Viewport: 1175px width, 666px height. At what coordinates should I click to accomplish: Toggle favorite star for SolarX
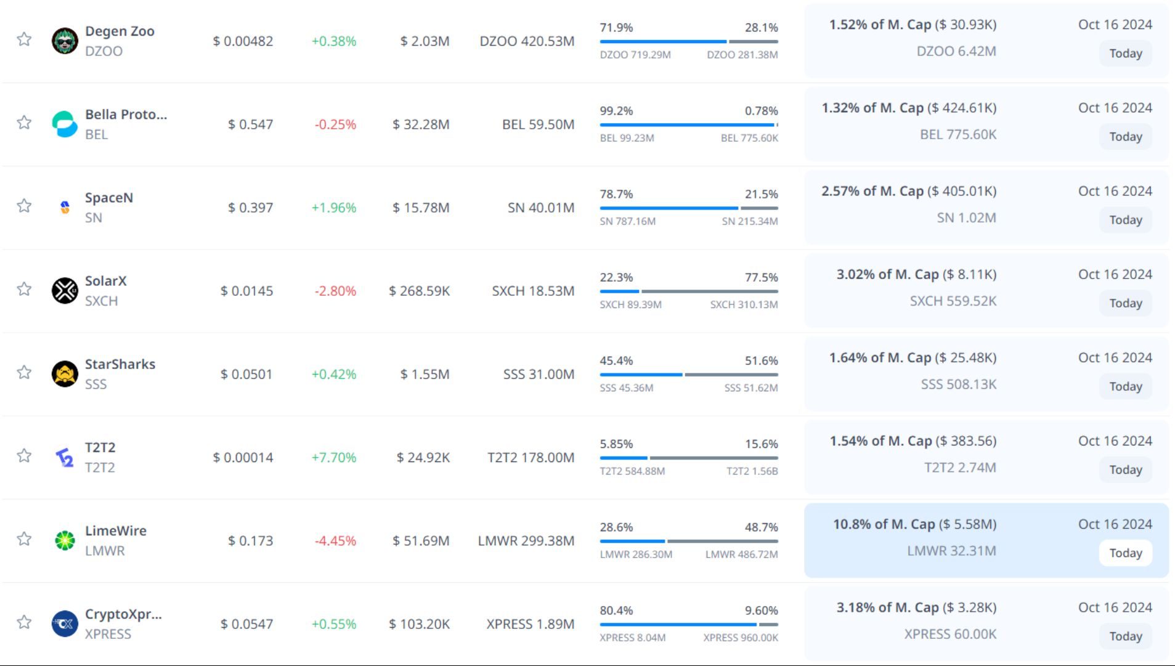point(24,289)
